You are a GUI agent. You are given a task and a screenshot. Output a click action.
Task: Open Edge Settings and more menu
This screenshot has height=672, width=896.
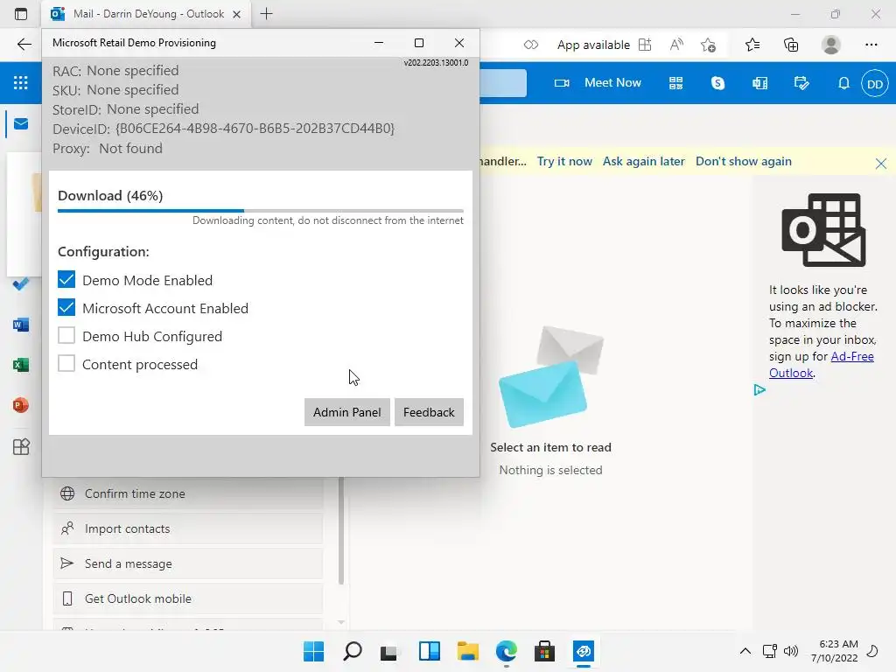point(871,45)
